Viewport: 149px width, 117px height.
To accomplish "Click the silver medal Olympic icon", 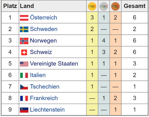I will pos(104,6).
